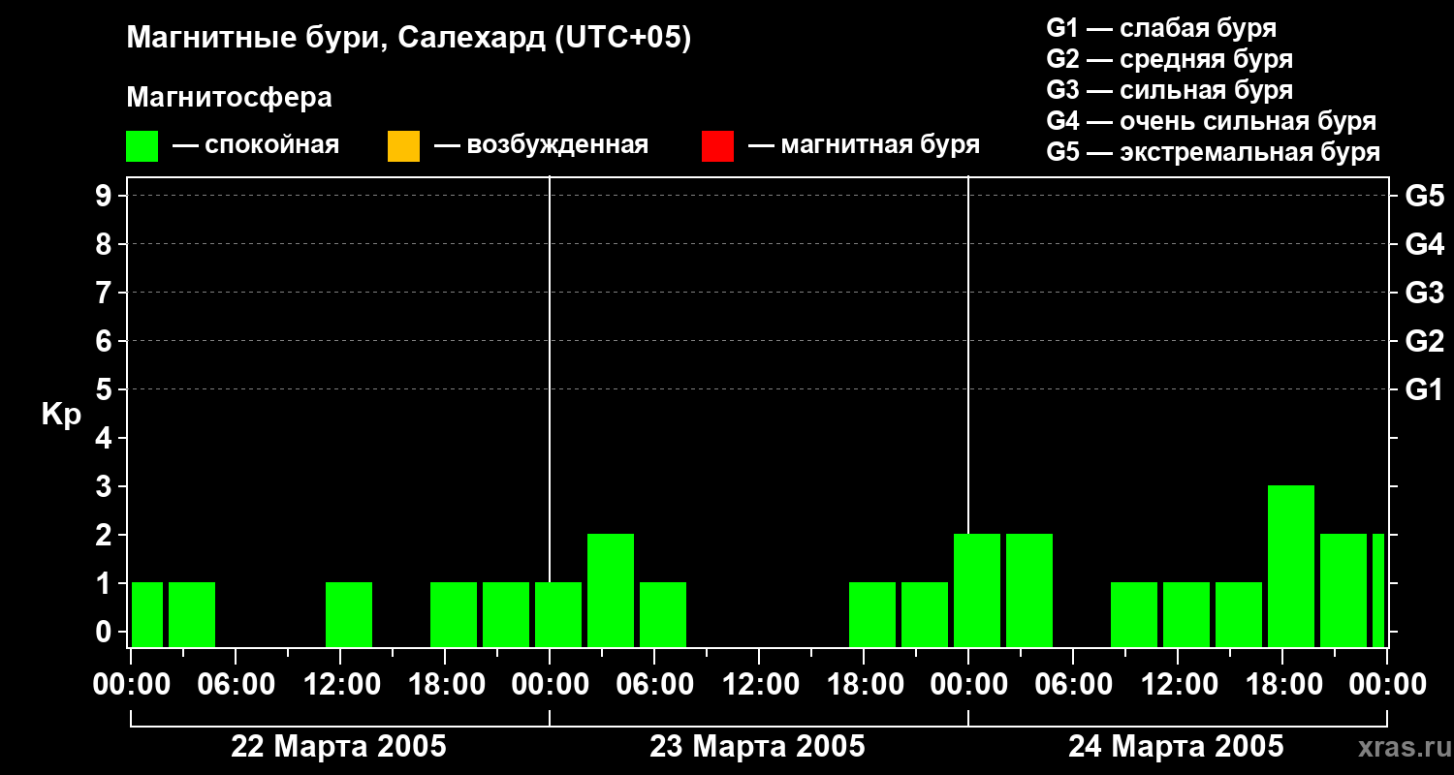
Task: Click the 'G4 — очень сильная буря' legend line
Action: click(1212, 121)
